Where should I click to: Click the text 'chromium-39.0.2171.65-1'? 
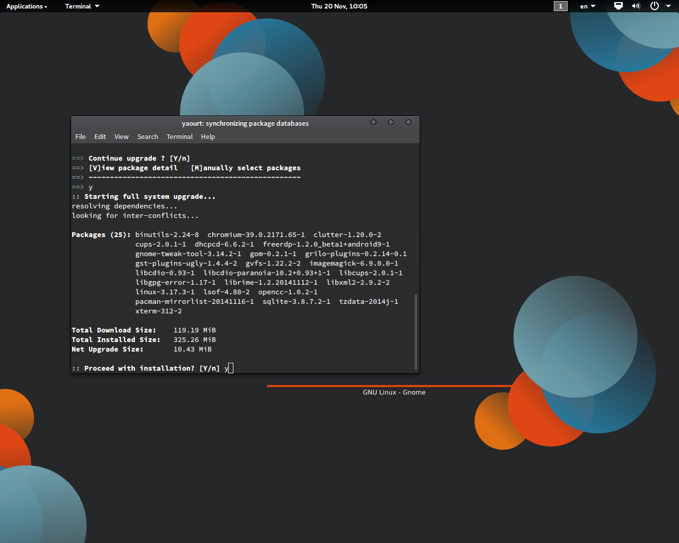(x=256, y=234)
